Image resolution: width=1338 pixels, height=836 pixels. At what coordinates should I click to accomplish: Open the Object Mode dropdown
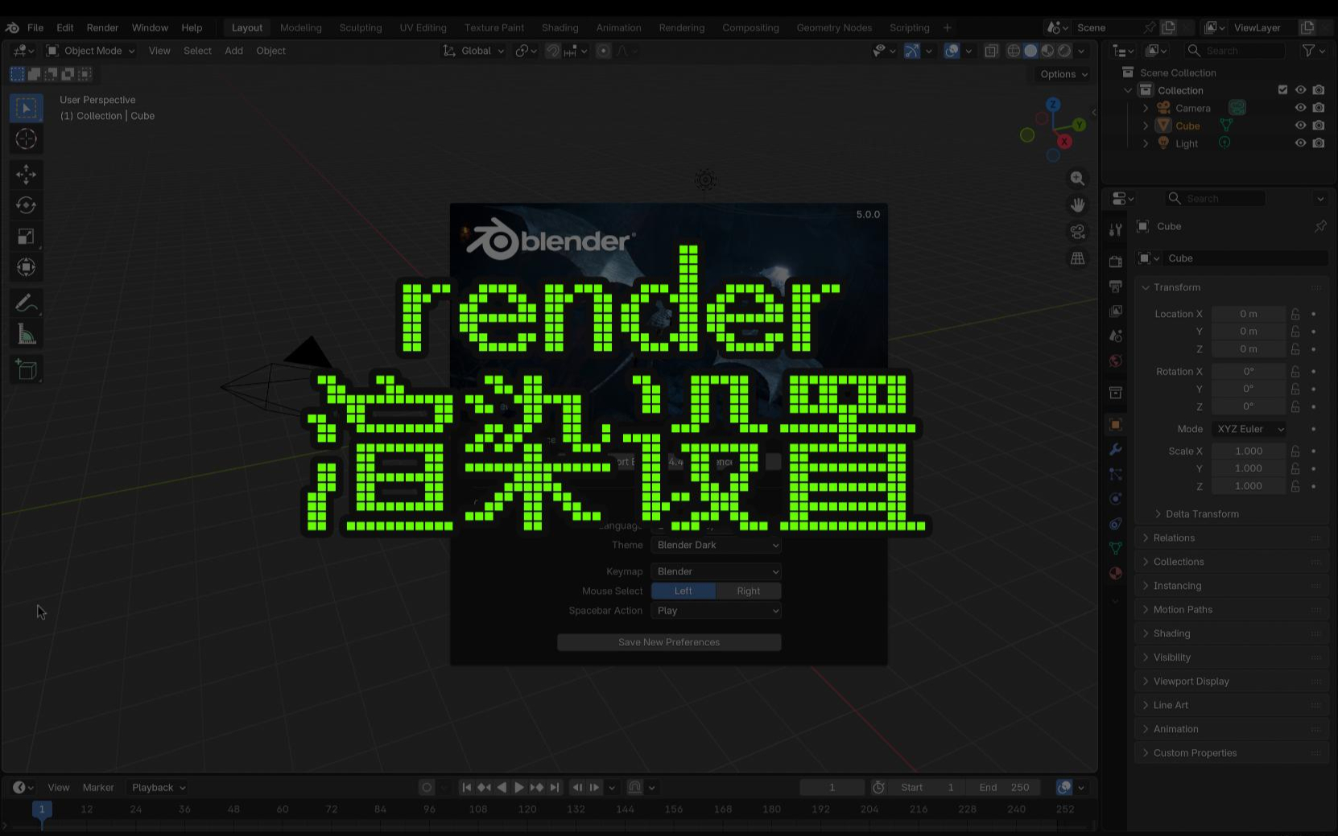coord(91,51)
